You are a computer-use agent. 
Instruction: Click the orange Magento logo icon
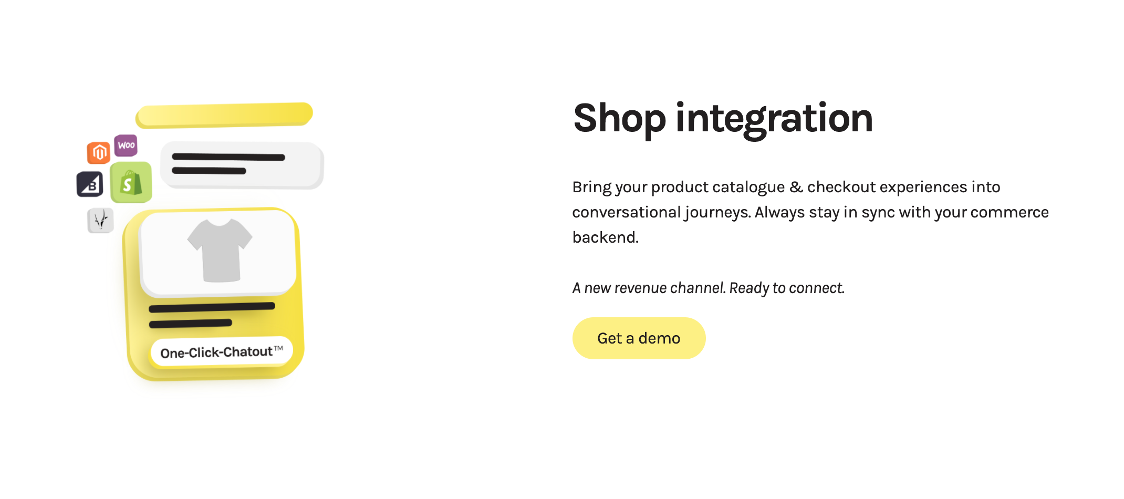[98, 153]
